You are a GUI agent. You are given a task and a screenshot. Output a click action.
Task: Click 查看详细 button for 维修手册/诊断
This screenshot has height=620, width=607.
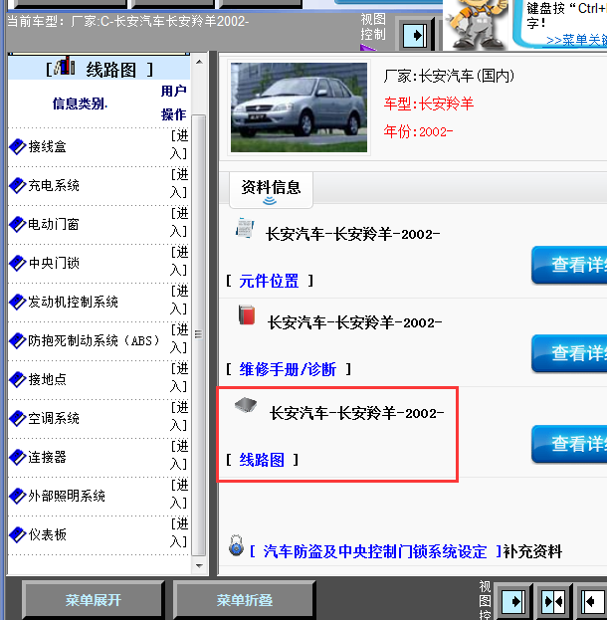click(569, 353)
